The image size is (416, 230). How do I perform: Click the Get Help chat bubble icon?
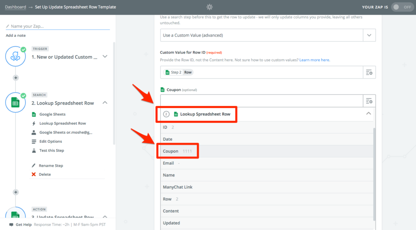tap(11, 225)
